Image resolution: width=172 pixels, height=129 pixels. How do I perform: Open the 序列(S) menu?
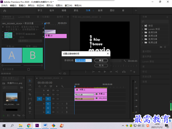coord(31,6)
